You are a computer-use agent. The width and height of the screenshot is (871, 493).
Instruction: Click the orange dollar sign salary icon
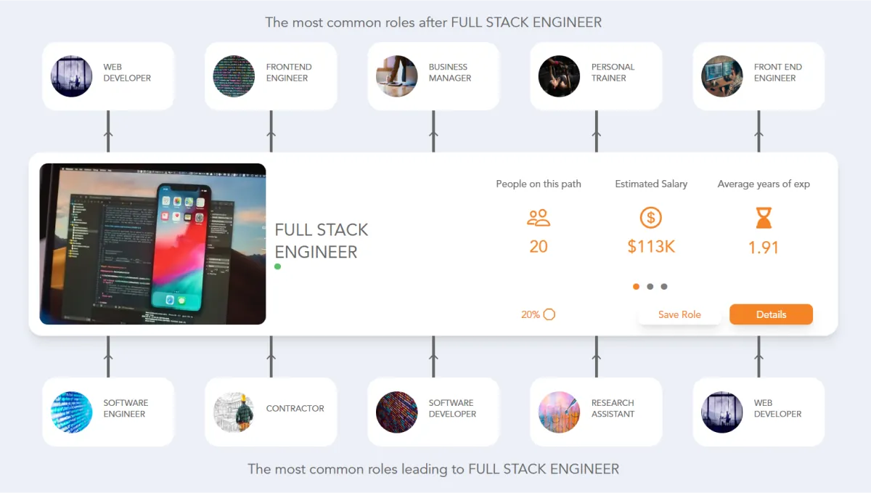[651, 217]
